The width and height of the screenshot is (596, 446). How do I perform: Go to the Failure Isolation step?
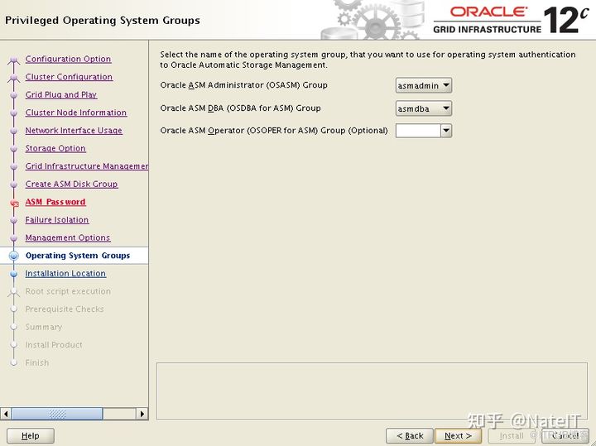[x=57, y=219]
